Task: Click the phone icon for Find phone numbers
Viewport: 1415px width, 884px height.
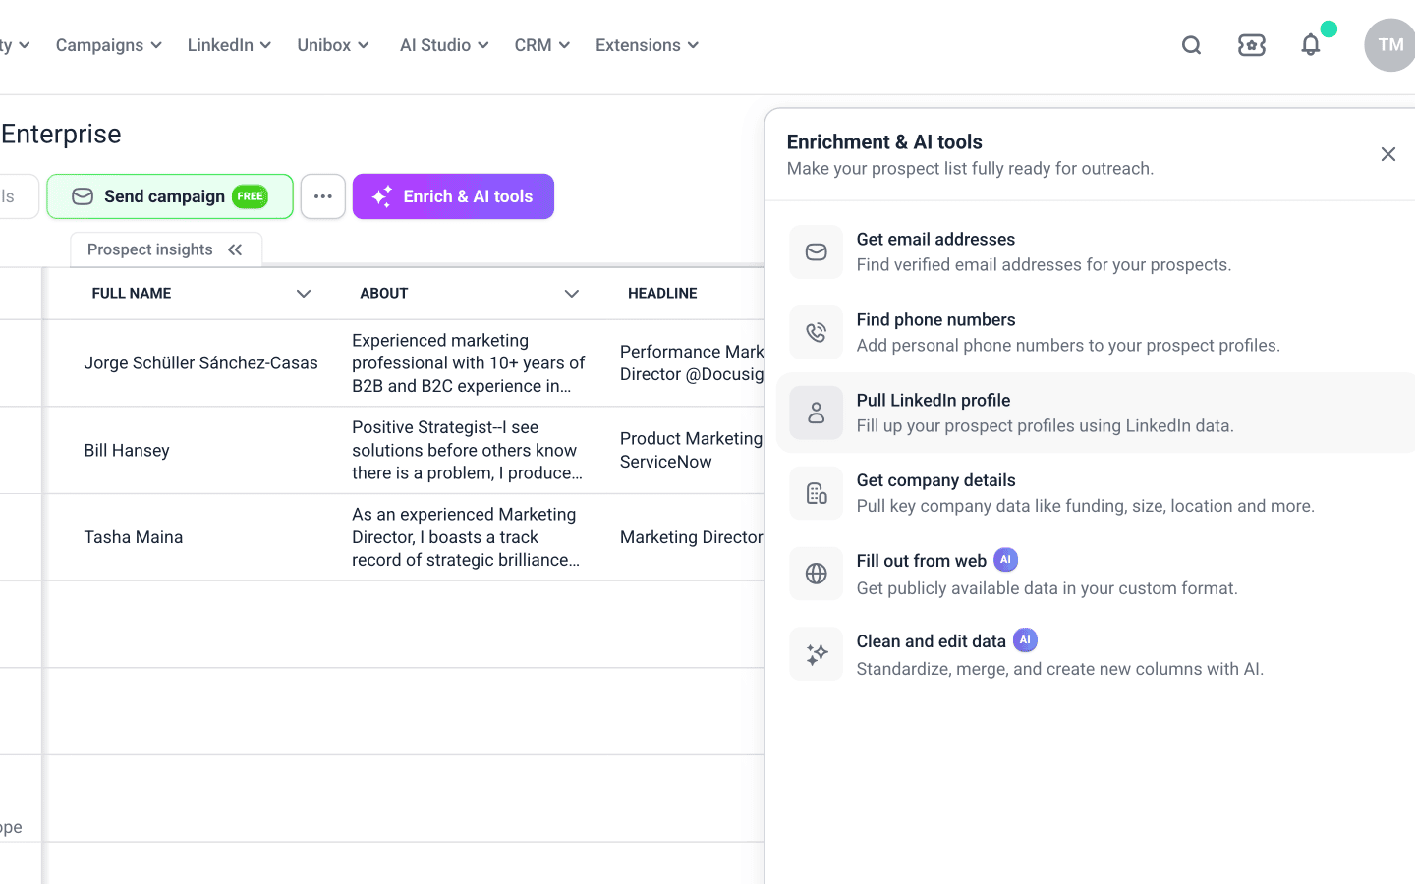Action: (x=817, y=333)
